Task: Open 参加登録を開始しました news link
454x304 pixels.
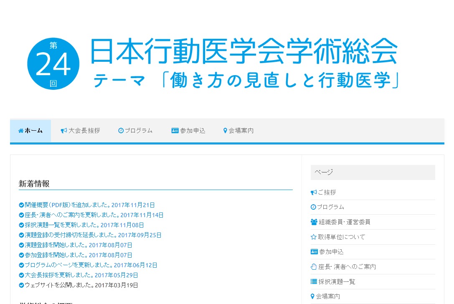Action: tap(79, 255)
